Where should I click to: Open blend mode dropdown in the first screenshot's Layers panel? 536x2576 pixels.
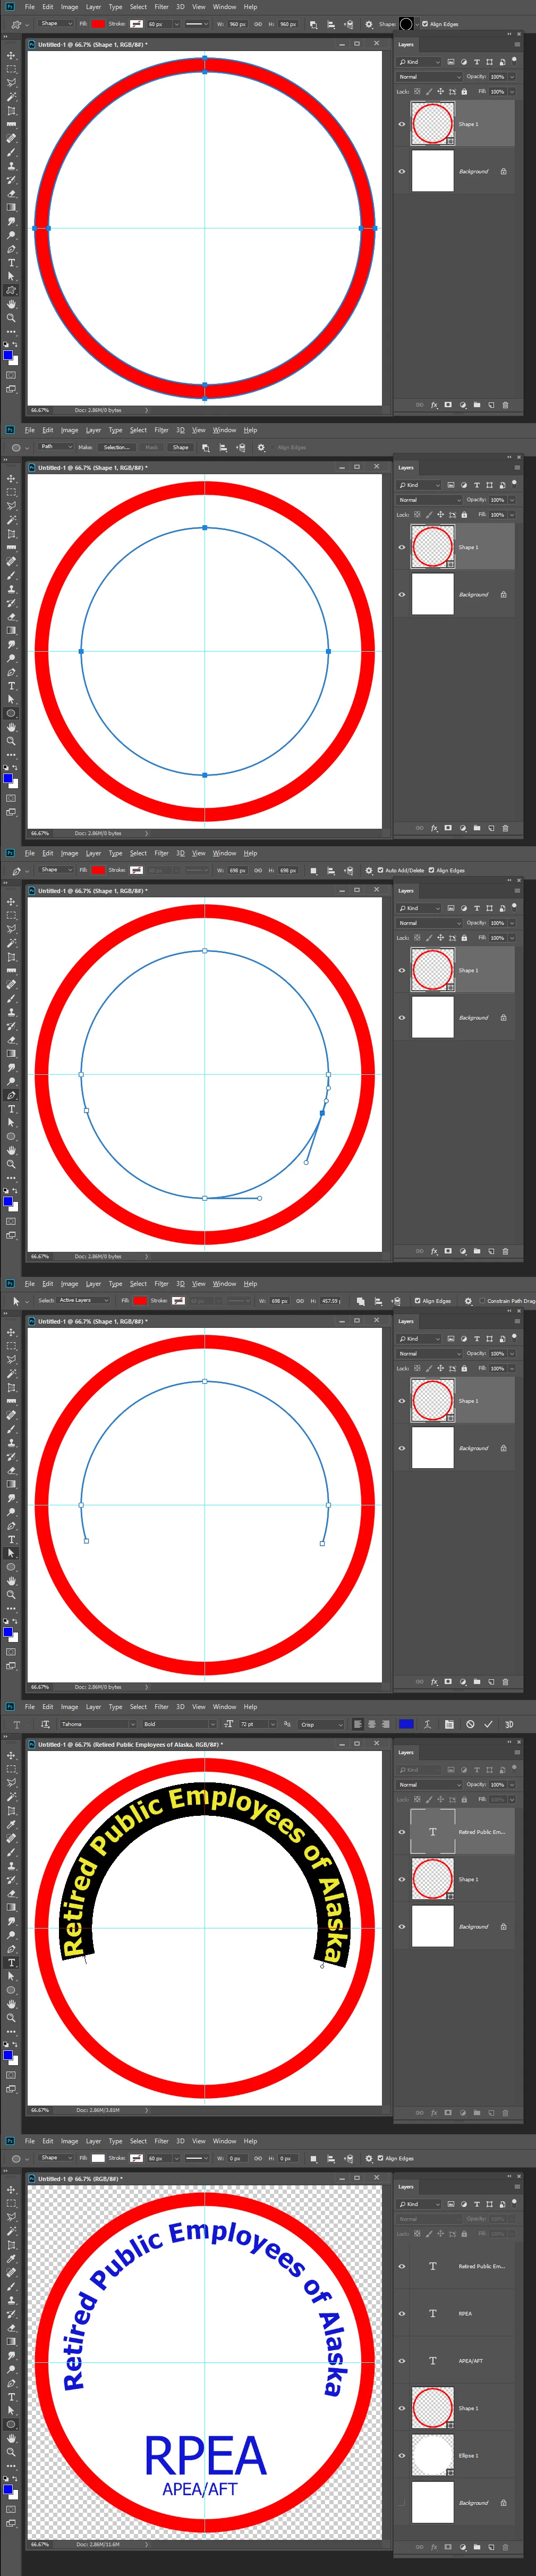pos(430,77)
